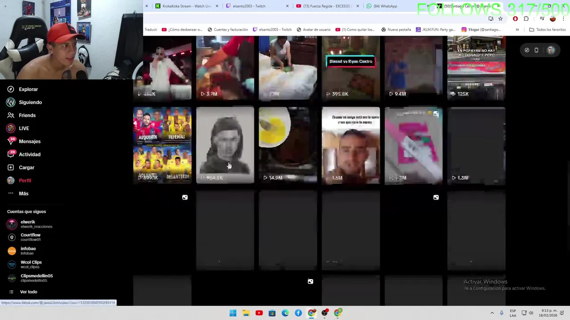Open elsanto2003 - Twitch bookmark

tap(272, 30)
